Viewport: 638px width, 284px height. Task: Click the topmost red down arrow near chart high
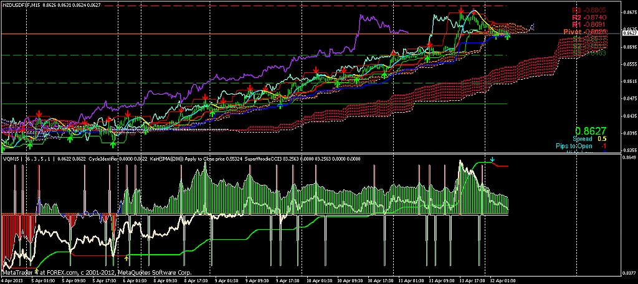coord(460,11)
